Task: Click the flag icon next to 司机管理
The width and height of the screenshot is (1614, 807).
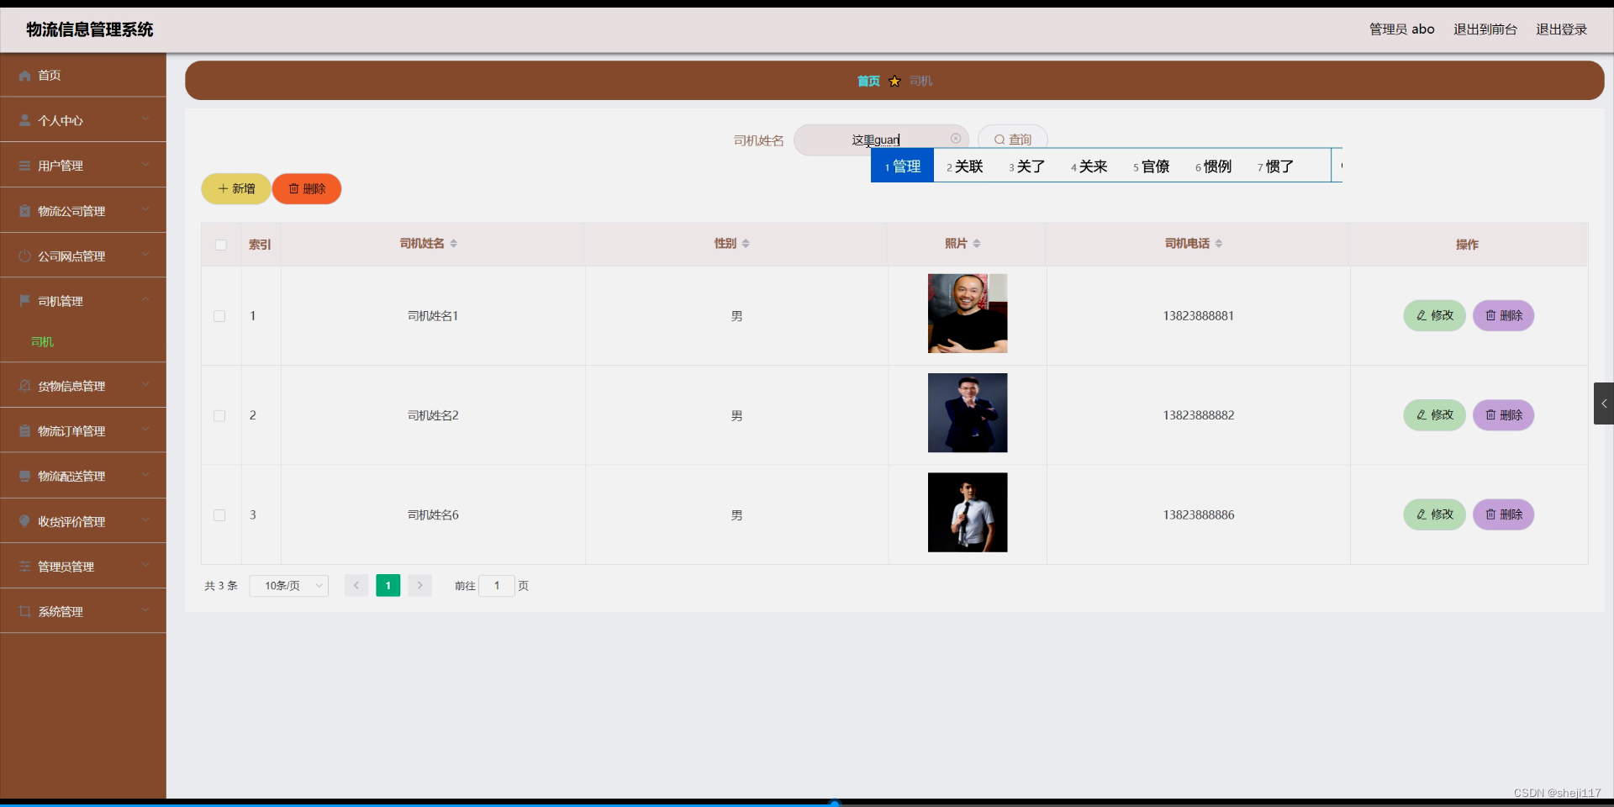Action: point(24,300)
